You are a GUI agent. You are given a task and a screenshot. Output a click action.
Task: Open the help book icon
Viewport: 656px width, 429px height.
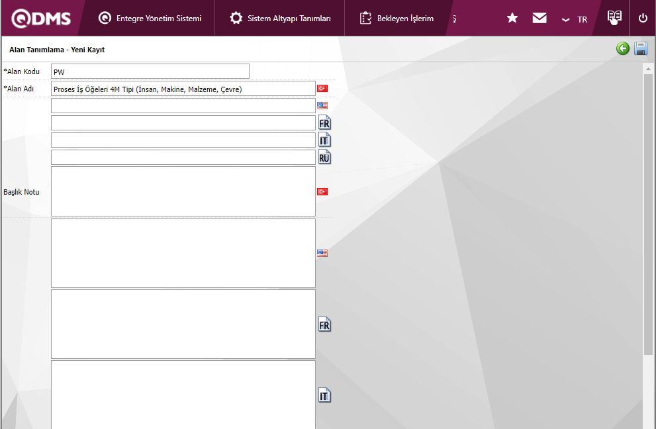click(x=614, y=17)
